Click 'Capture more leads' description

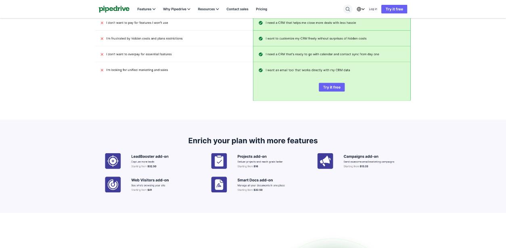[143, 162]
